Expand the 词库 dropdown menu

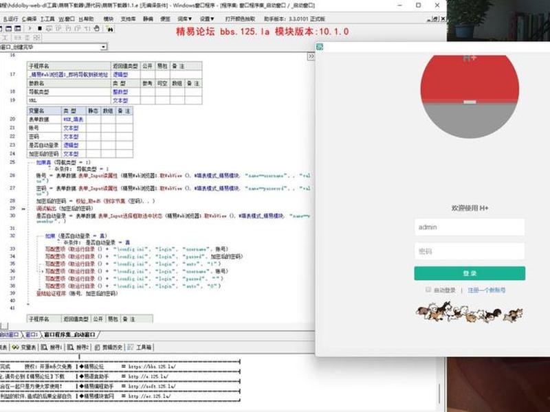[184, 19]
